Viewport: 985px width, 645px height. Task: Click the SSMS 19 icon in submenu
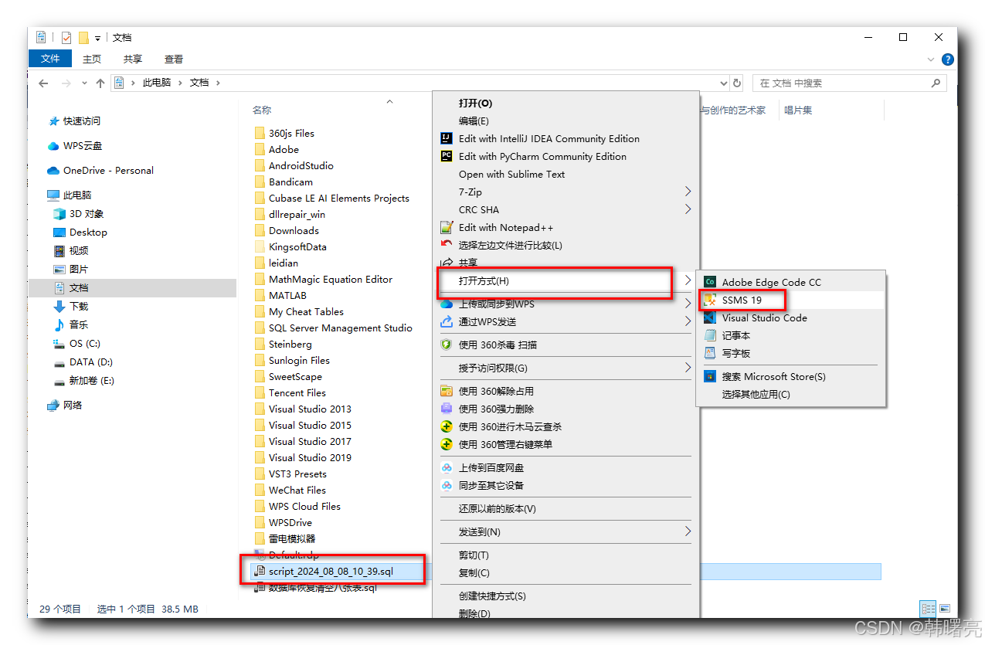pos(710,300)
